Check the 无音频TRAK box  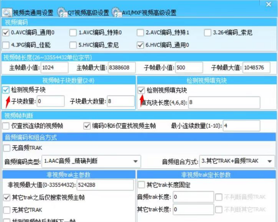point(7,148)
